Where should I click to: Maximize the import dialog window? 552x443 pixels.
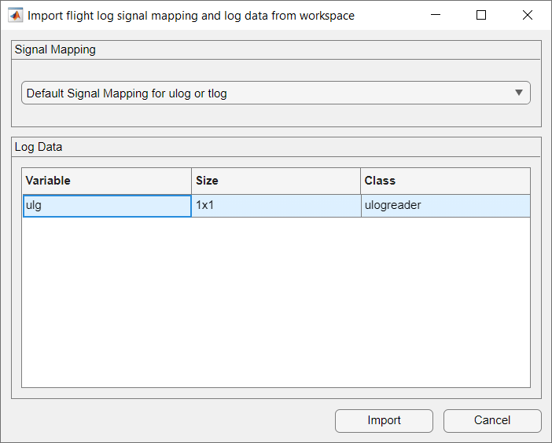point(481,15)
